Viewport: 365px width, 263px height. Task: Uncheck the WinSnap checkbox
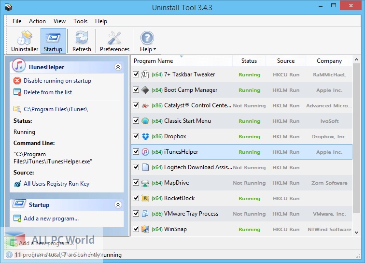click(x=136, y=229)
